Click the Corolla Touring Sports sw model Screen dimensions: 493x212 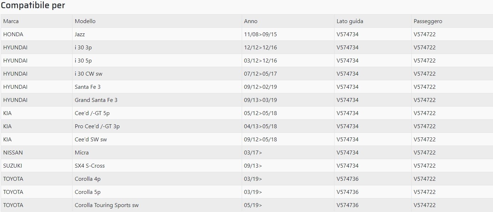click(x=107, y=205)
